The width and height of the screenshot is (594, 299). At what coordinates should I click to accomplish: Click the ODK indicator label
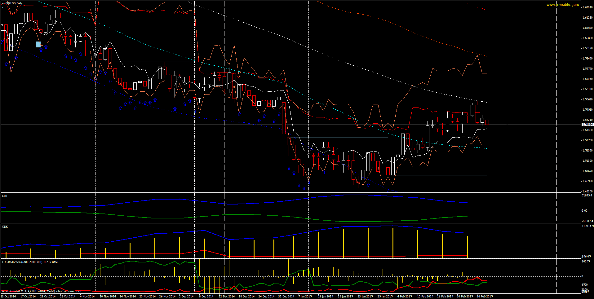coord(5,226)
